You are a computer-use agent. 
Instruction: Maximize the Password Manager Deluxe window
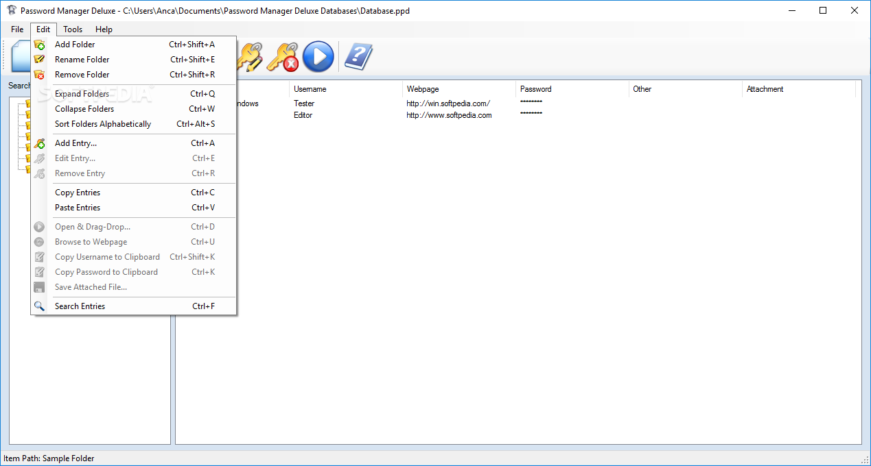click(x=823, y=10)
